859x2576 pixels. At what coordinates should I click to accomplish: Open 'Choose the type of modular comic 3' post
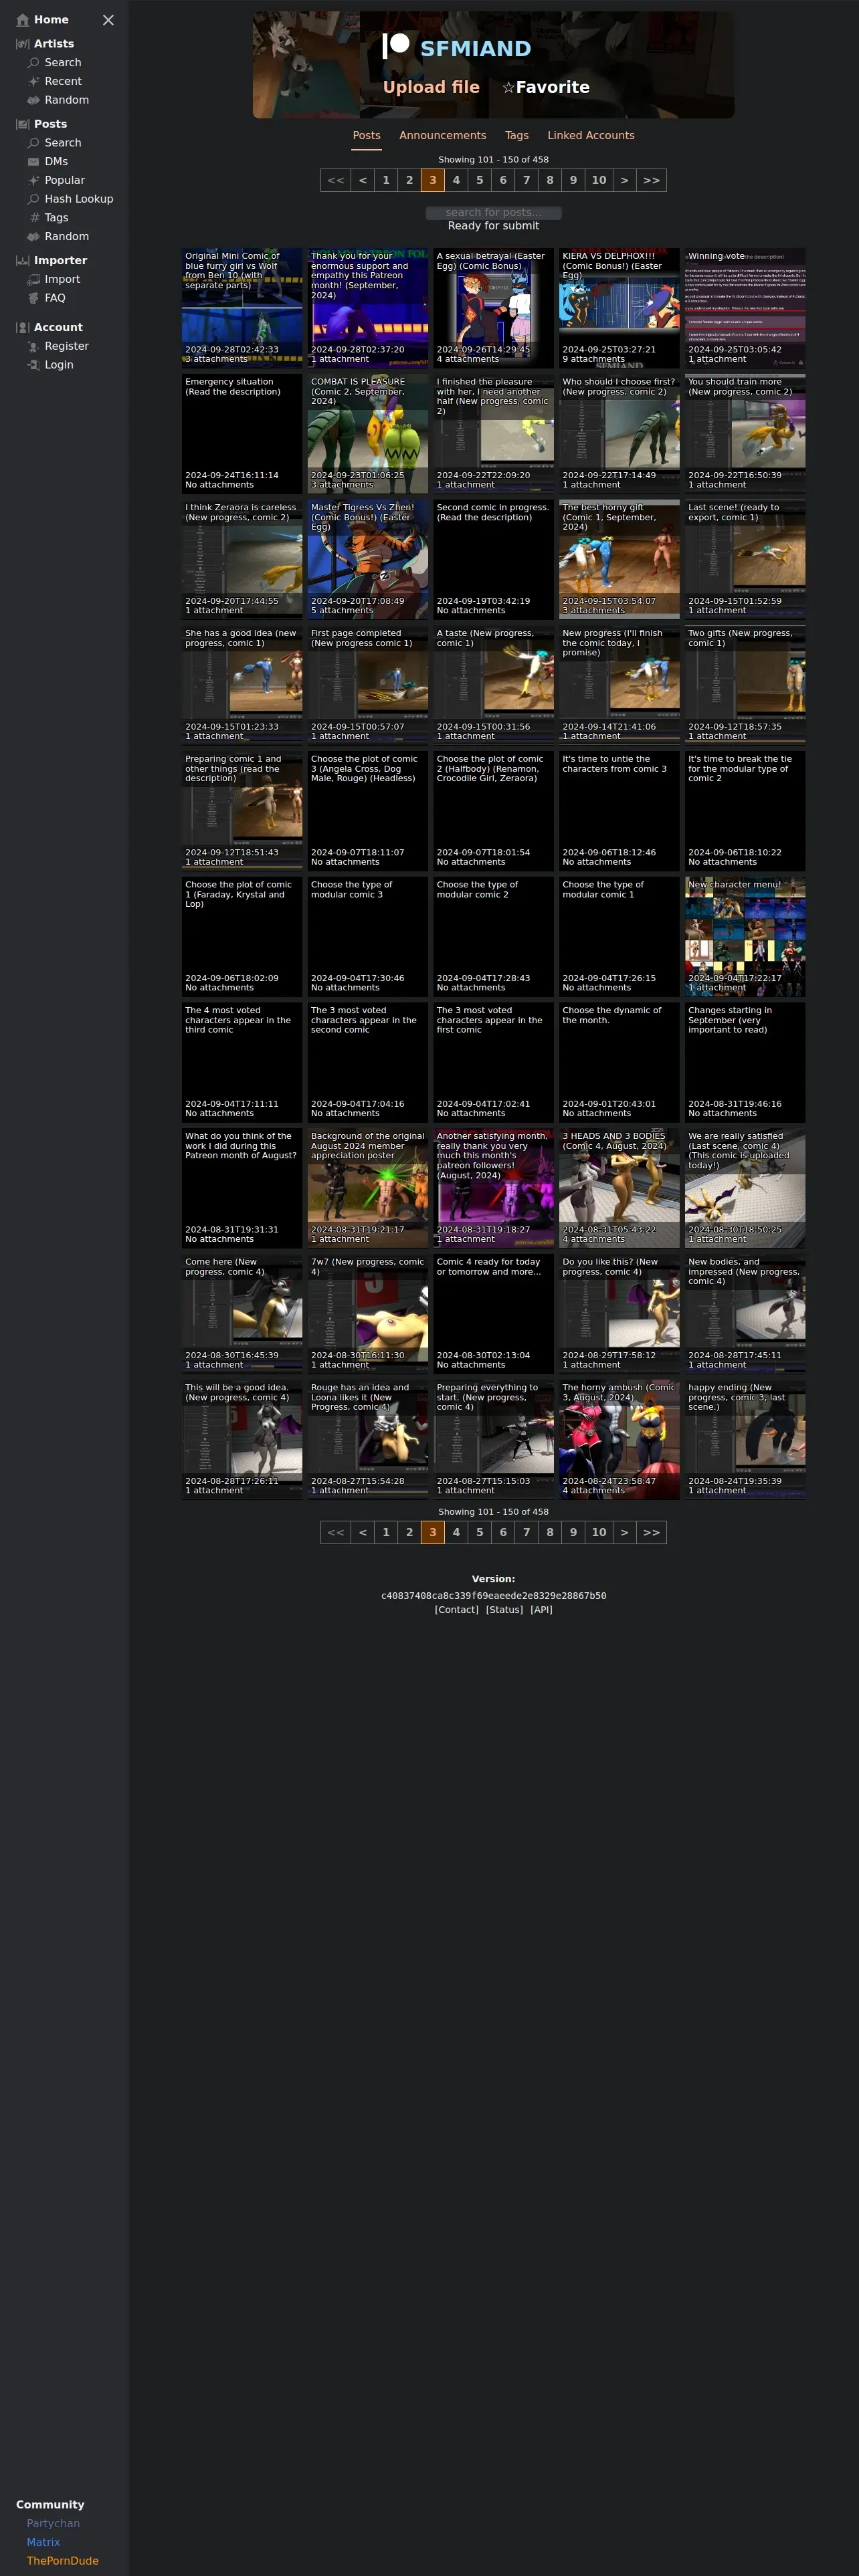368,937
